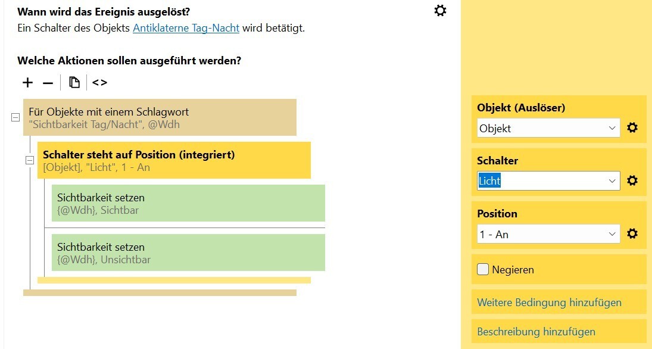652x349 pixels.
Task: Click Weitere Bedingung hinzufügen
Action: 550,303
